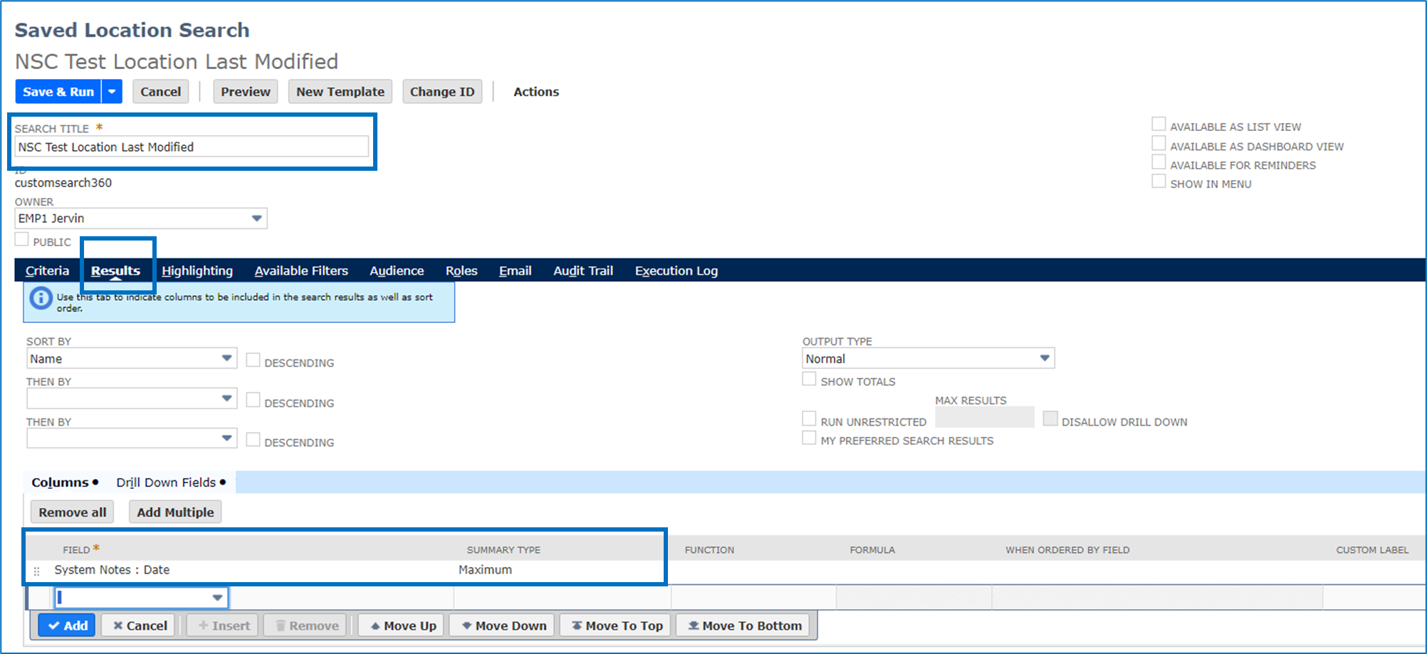Click the Remove all button
Viewport: 1427px width, 654px height.
[x=73, y=512]
